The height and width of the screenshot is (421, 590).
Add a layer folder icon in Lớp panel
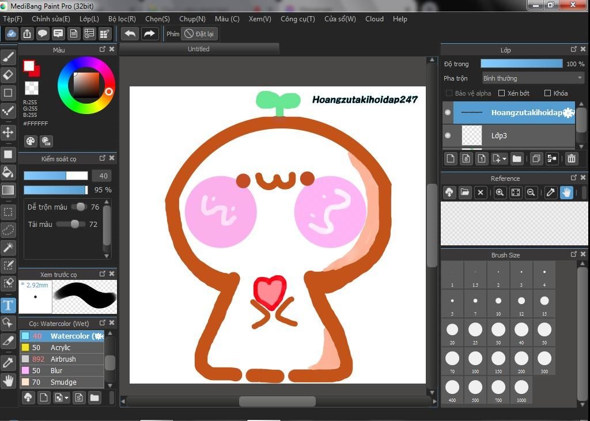517,158
